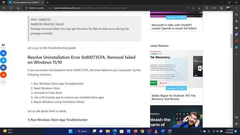Share the article on Facebook
The image size is (240, 135).
(x=3, y=53)
